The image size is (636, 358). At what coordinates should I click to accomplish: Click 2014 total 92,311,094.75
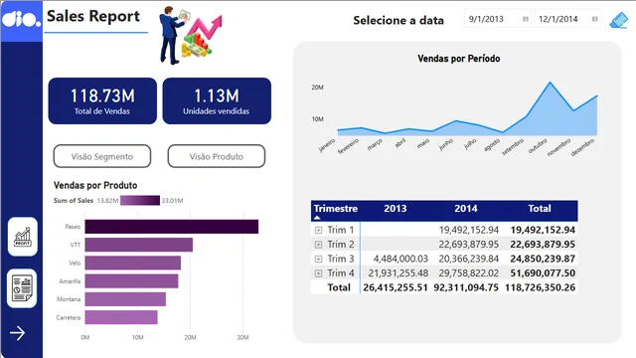coord(466,287)
